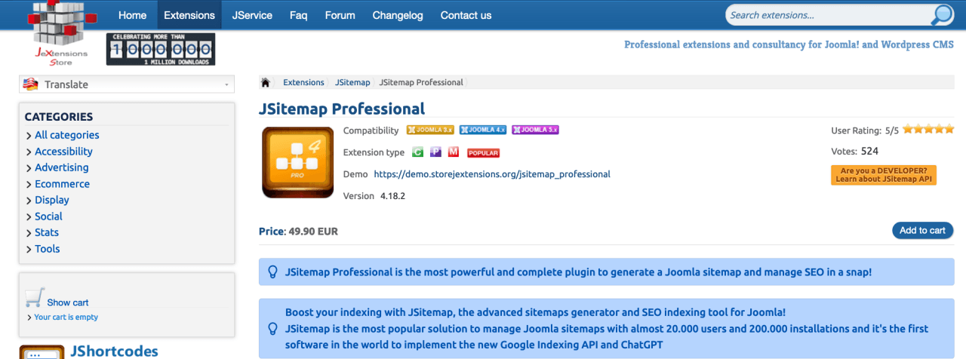Viewport: 966px width, 359px height.
Task: Click the JExtensions Store cube logo
Action: coord(60,30)
